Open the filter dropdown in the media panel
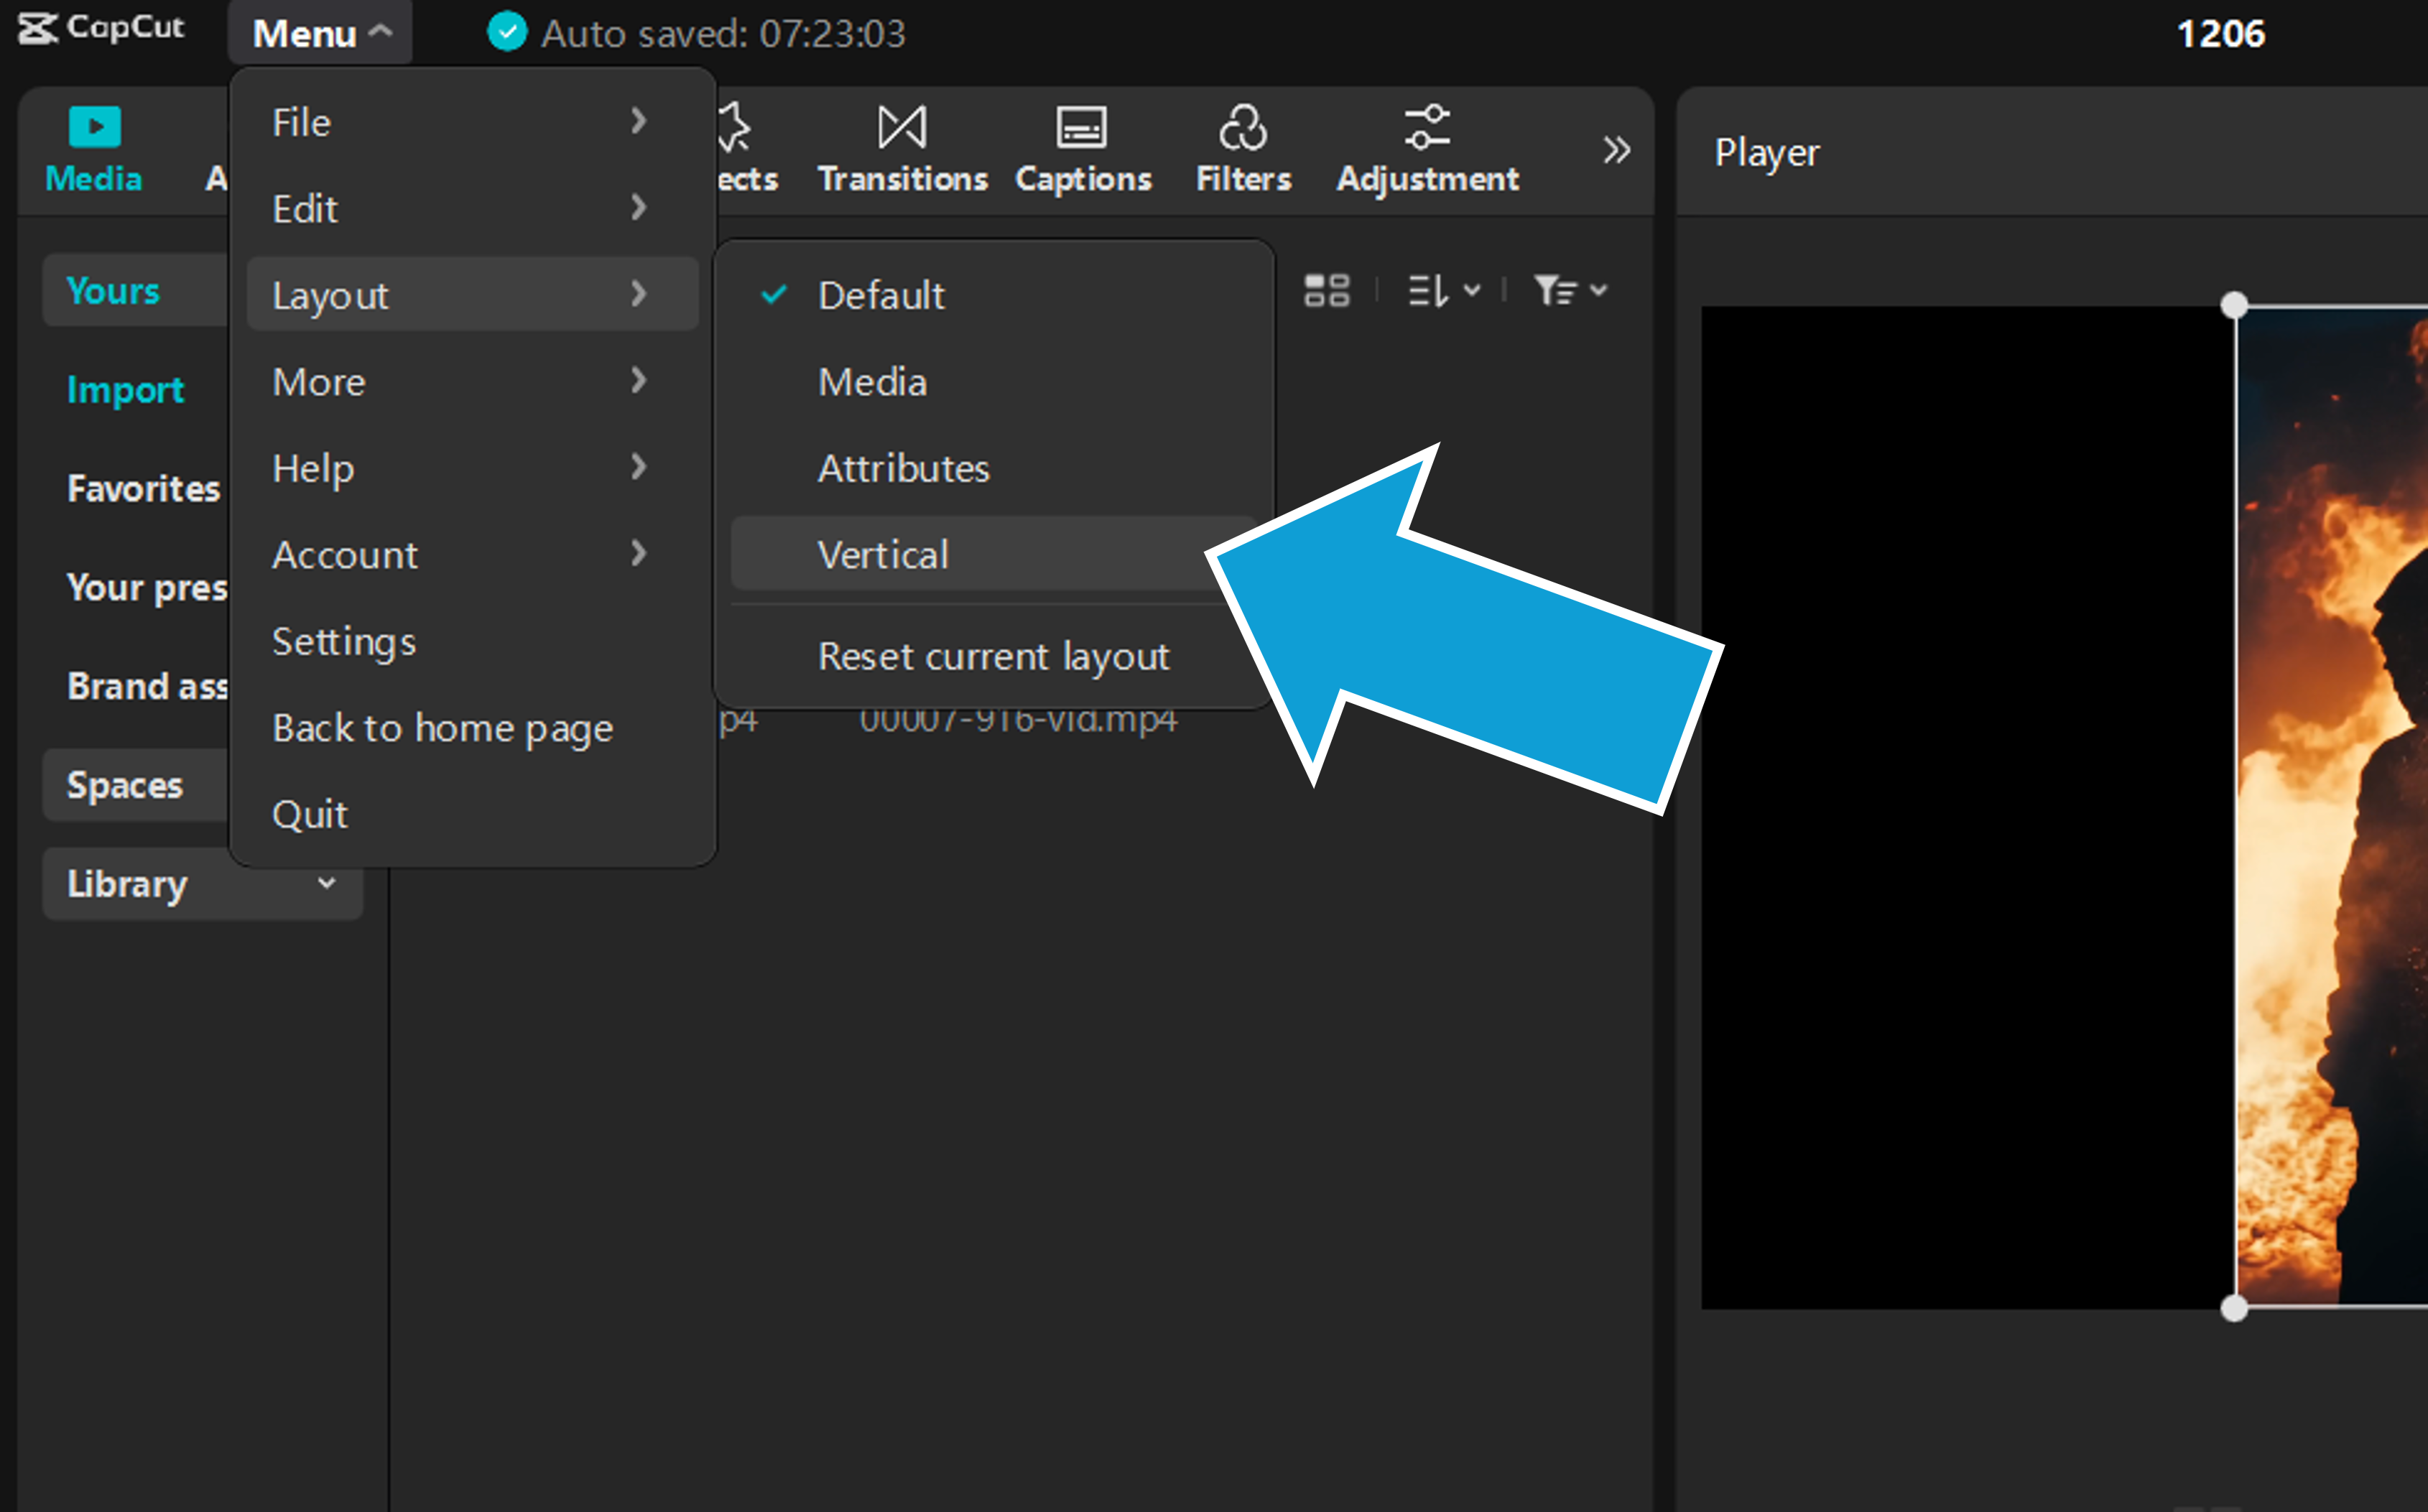2428x1512 pixels. [x=1569, y=291]
